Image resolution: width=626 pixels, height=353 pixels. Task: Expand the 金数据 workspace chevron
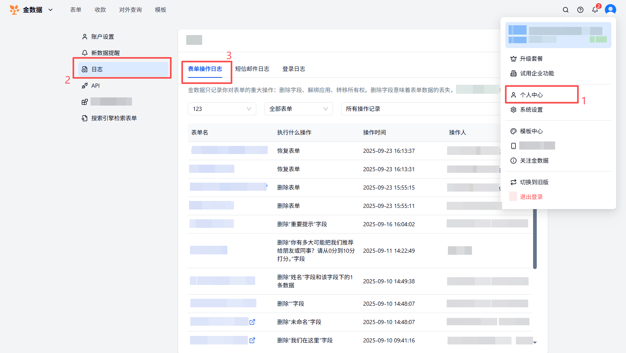click(51, 10)
